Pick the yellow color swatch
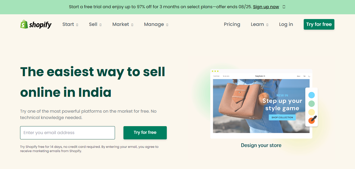 pos(311,112)
